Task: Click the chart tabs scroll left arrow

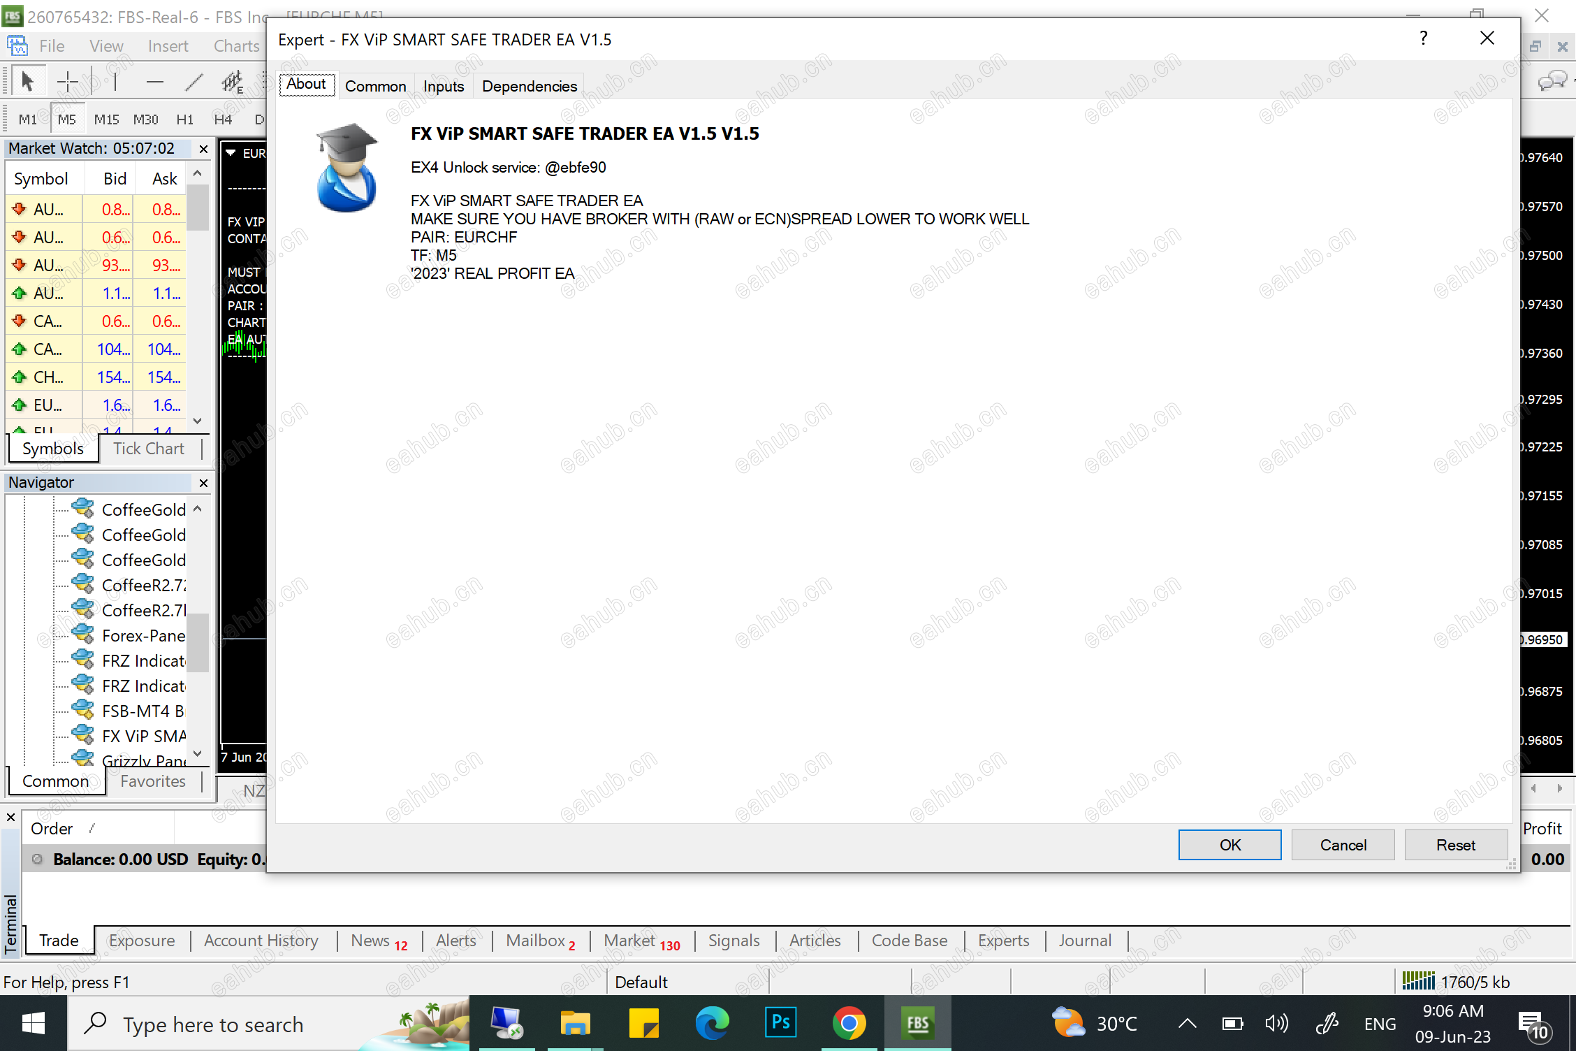Action: [1533, 788]
